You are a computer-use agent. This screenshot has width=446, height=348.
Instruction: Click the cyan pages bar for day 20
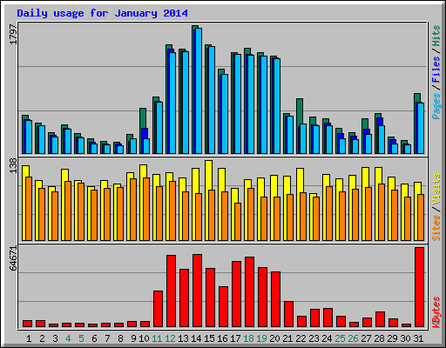(x=277, y=106)
